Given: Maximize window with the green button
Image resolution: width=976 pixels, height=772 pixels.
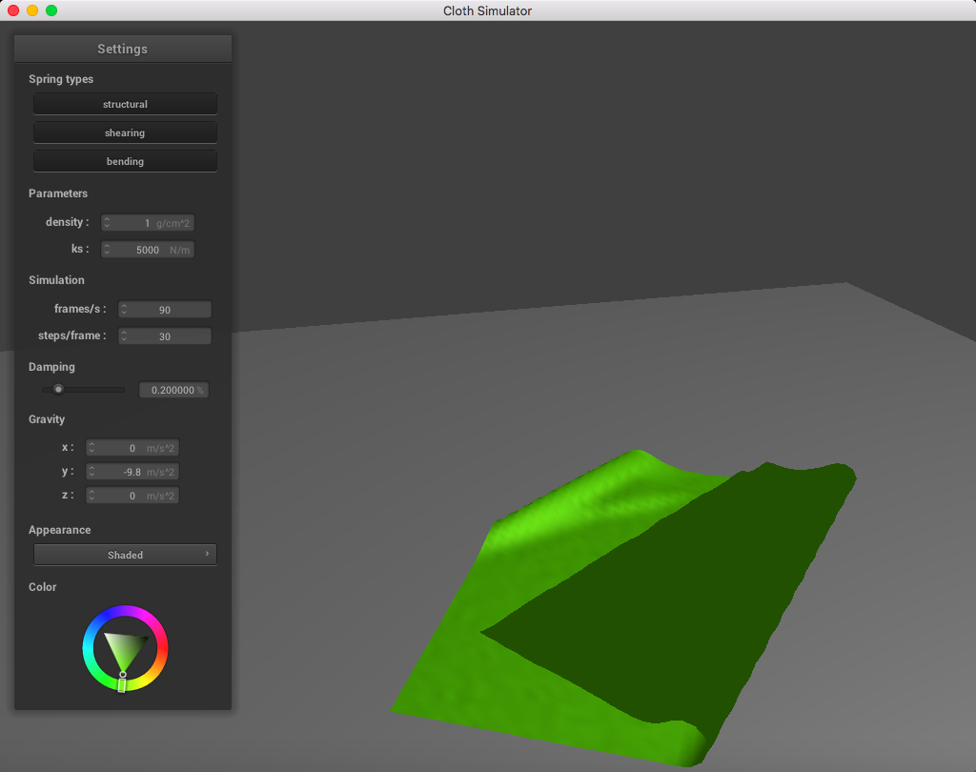Looking at the screenshot, I should (51, 10).
